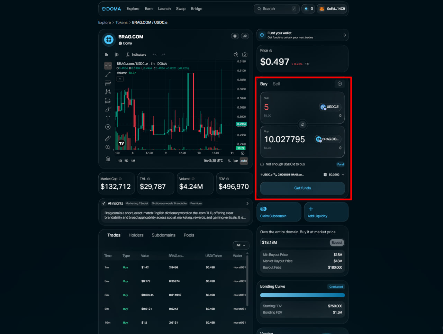Open swap settings gear icon
443x334 pixels.
click(x=340, y=84)
